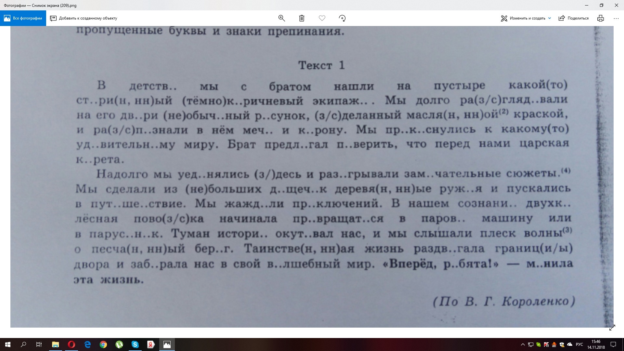Screen dimensions: 624x351
Task: Open the print dialog icon
Action: click(x=600, y=18)
